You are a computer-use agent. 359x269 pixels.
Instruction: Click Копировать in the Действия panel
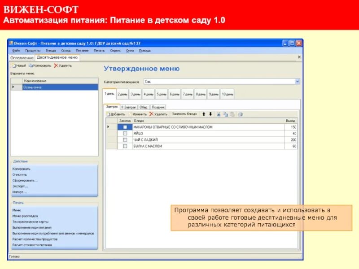21,169
